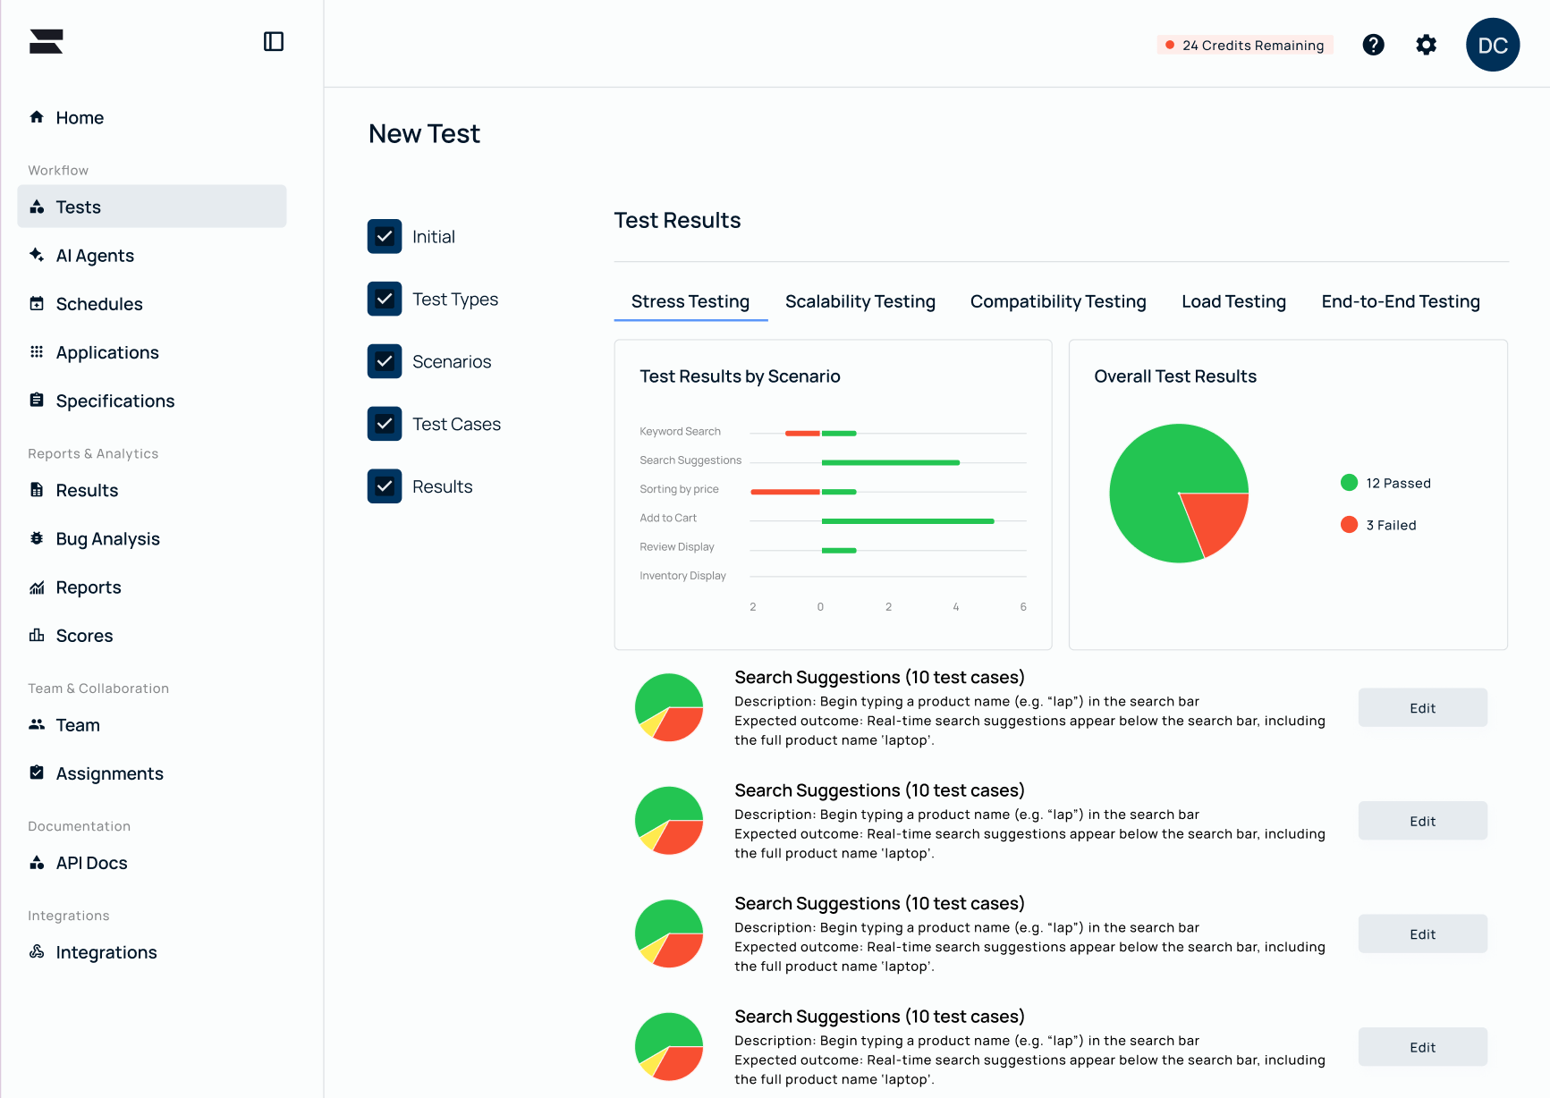Toggle the Test Types checkbox
The image size is (1550, 1098).
(385, 300)
